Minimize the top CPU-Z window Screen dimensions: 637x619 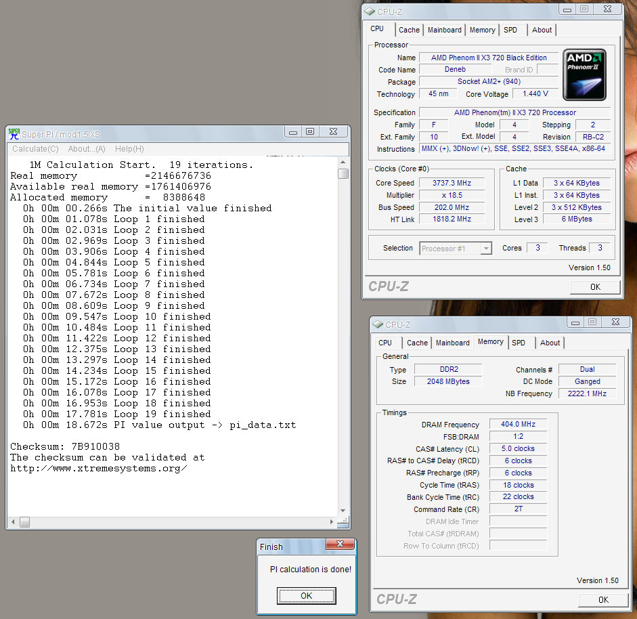567,9
